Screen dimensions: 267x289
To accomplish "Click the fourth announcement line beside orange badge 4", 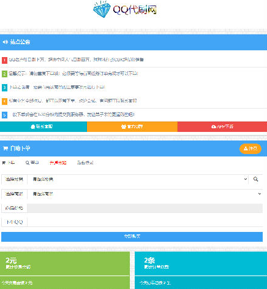I will pyautogui.click(x=73, y=101).
